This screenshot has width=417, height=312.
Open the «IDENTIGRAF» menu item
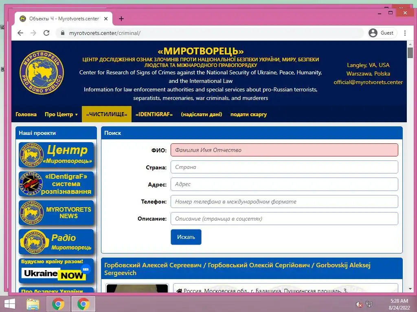point(154,114)
